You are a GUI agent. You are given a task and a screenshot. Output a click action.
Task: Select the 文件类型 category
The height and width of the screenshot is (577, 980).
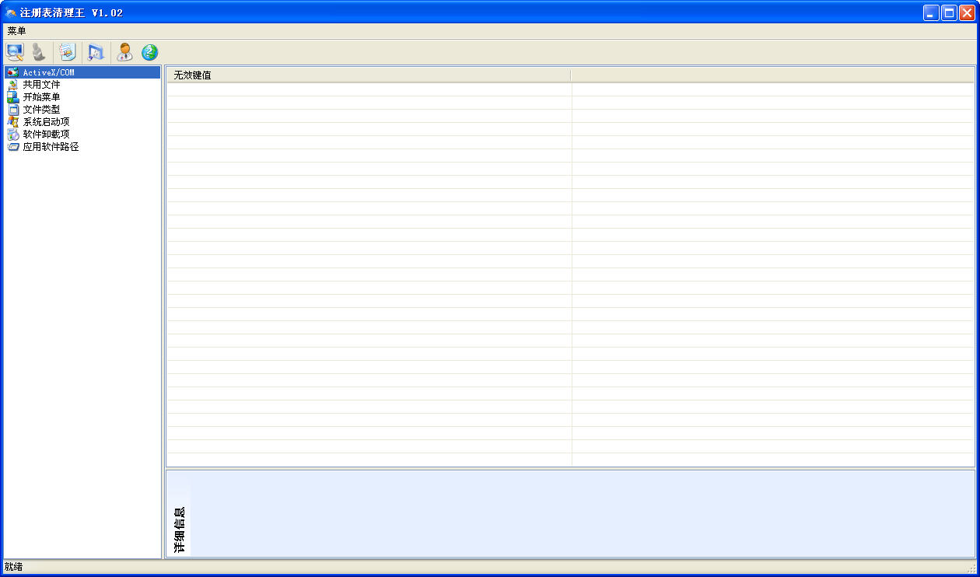[41, 110]
